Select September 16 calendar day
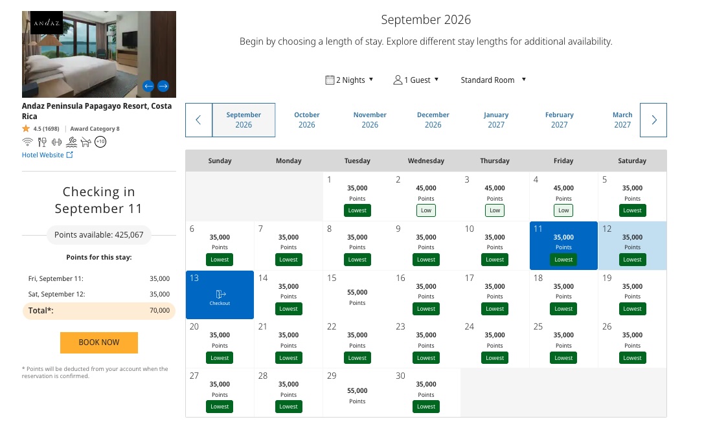Screen dimensions: 715x426 pyautogui.click(x=426, y=295)
